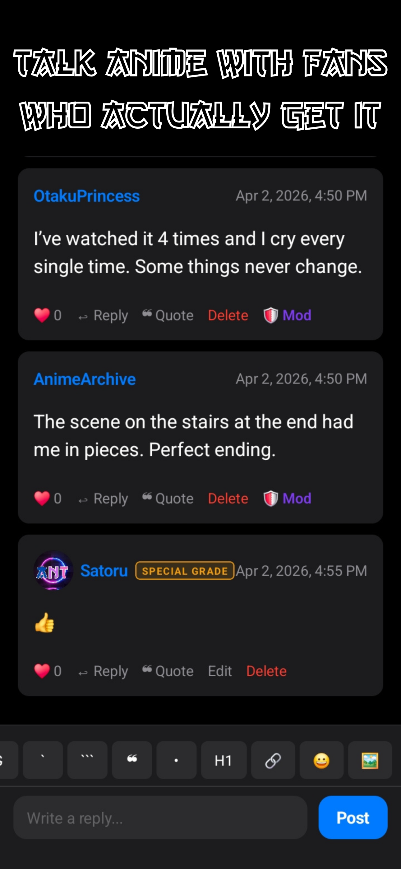Image resolution: width=401 pixels, height=869 pixels.
Task: Like OtakuPrincess's comment with the heart
Action: pos(42,315)
